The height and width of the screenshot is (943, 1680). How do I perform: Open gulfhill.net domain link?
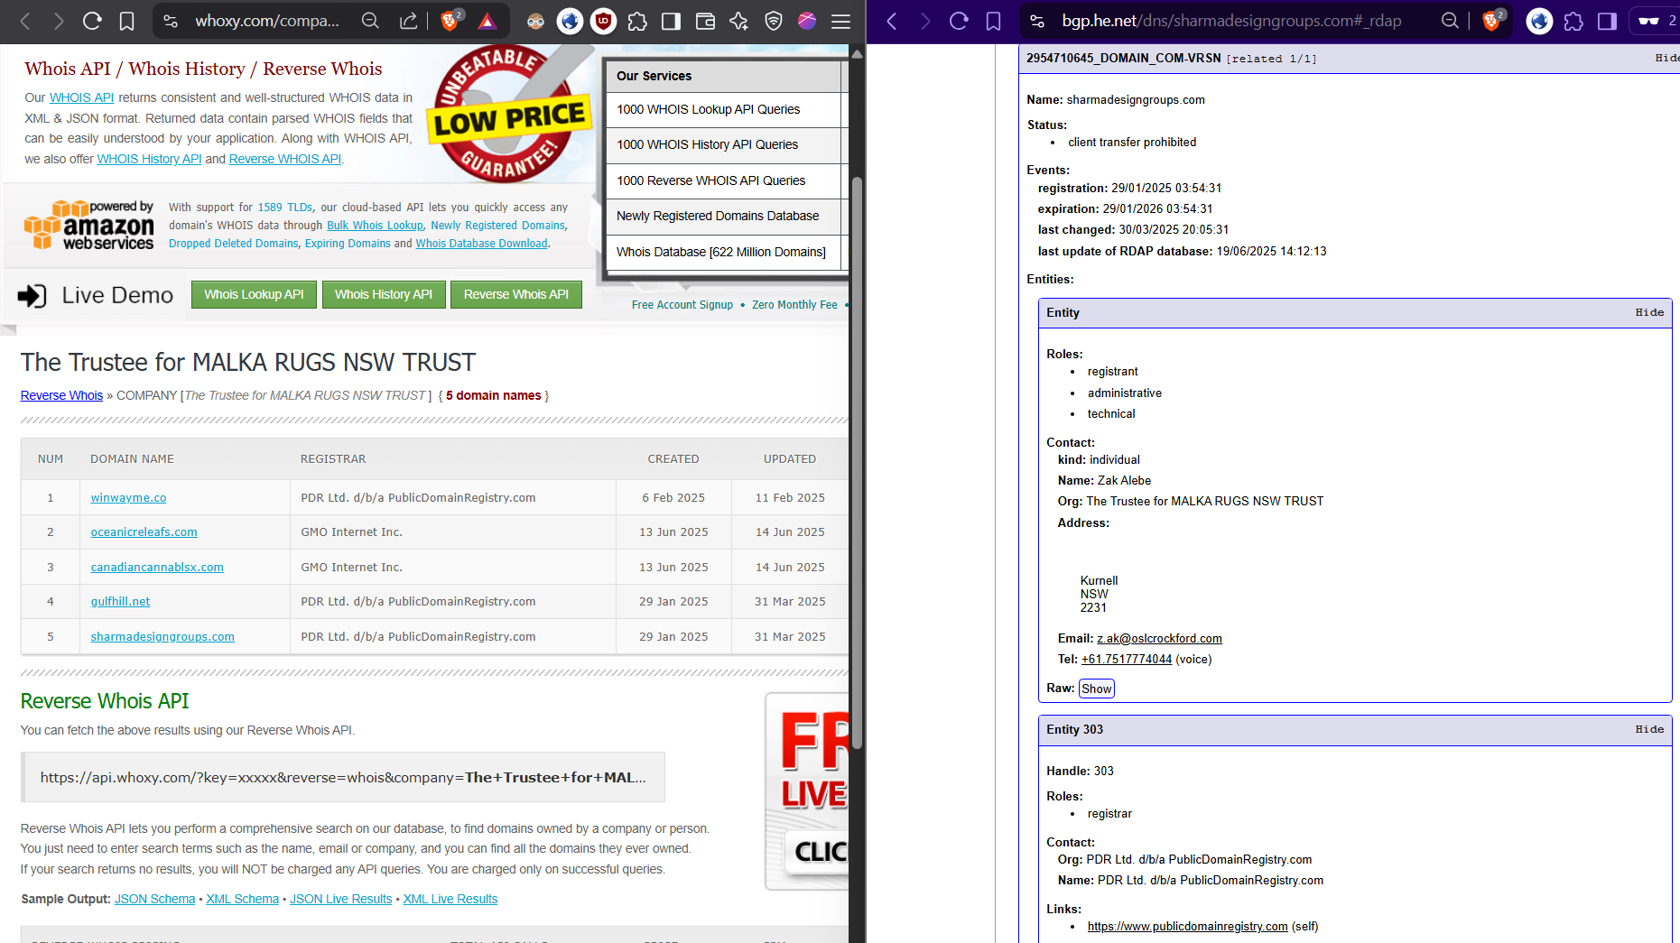pyautogui.click(x=120, y=601)
